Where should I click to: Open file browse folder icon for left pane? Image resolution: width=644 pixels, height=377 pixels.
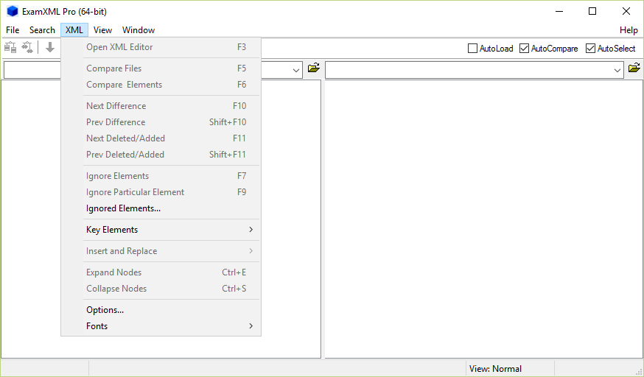click(313, 68)
